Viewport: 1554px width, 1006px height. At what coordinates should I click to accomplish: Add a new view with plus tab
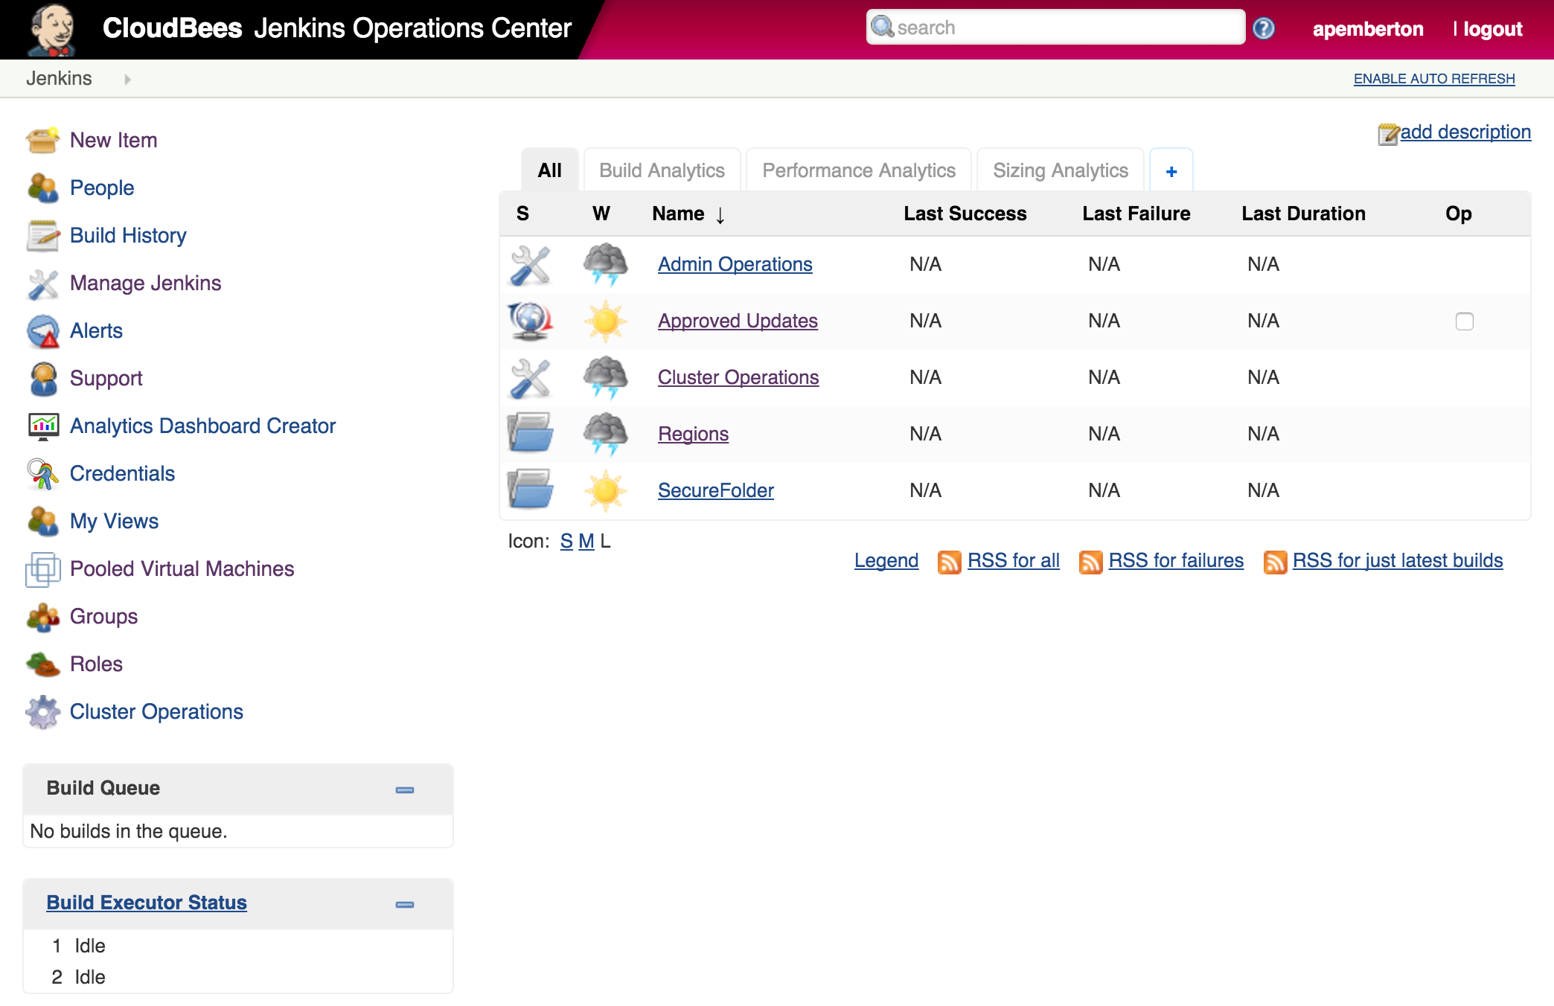1171,171
